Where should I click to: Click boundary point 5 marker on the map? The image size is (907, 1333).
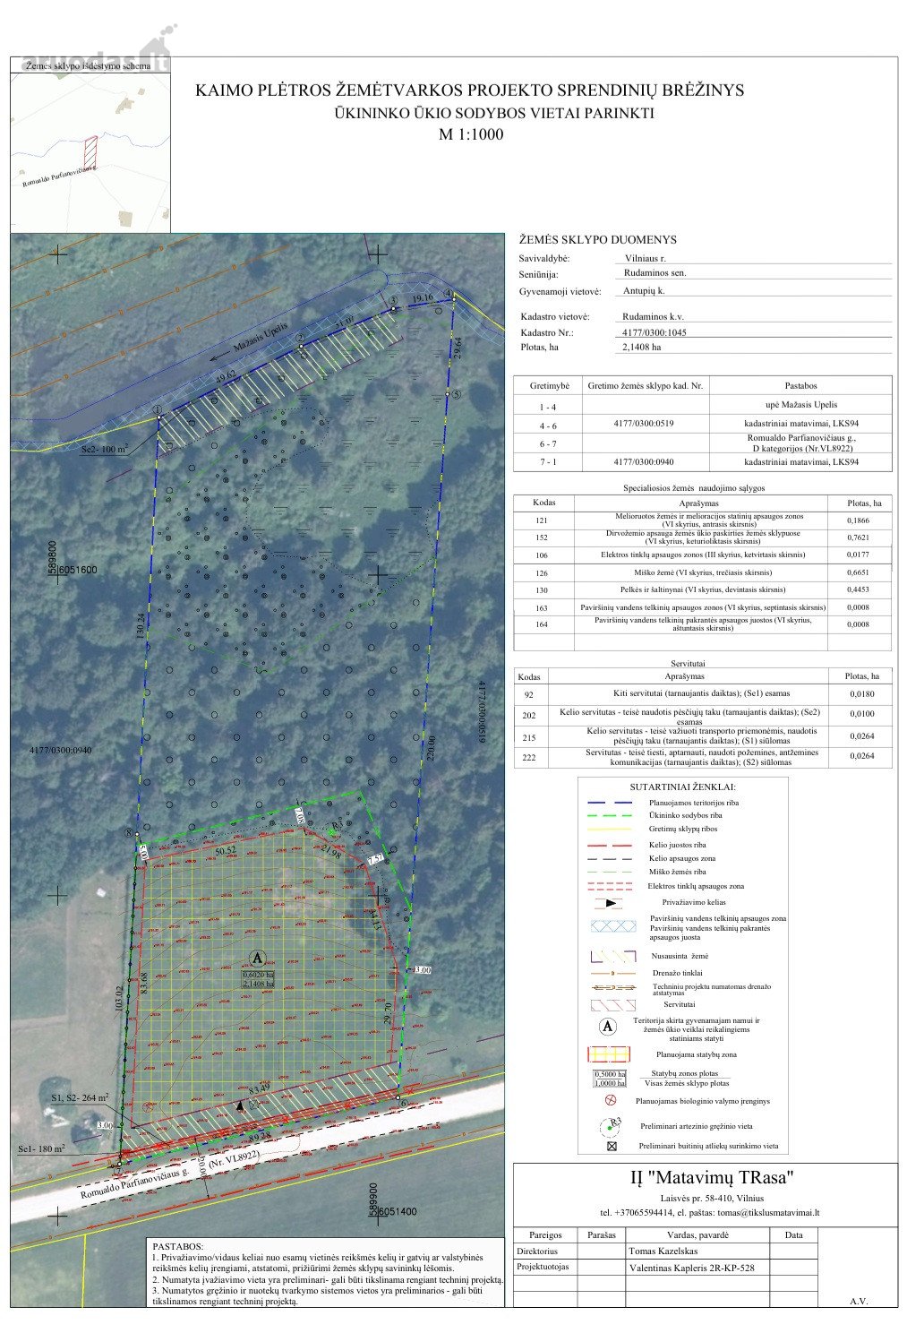(x=455, y=393)
